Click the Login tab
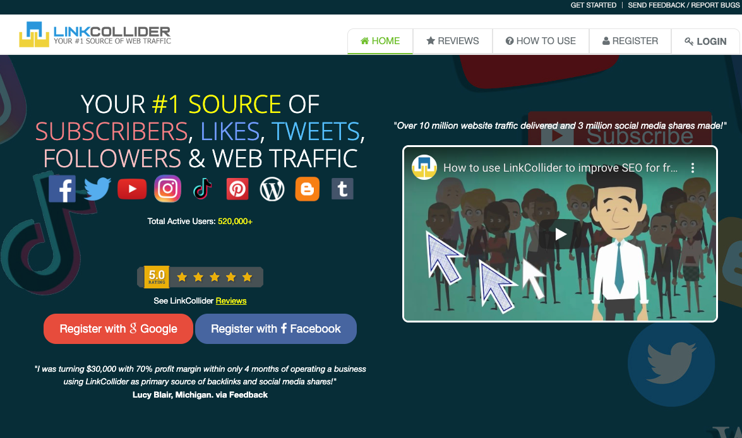The image size is (742, 438). (x=705, y=42)
